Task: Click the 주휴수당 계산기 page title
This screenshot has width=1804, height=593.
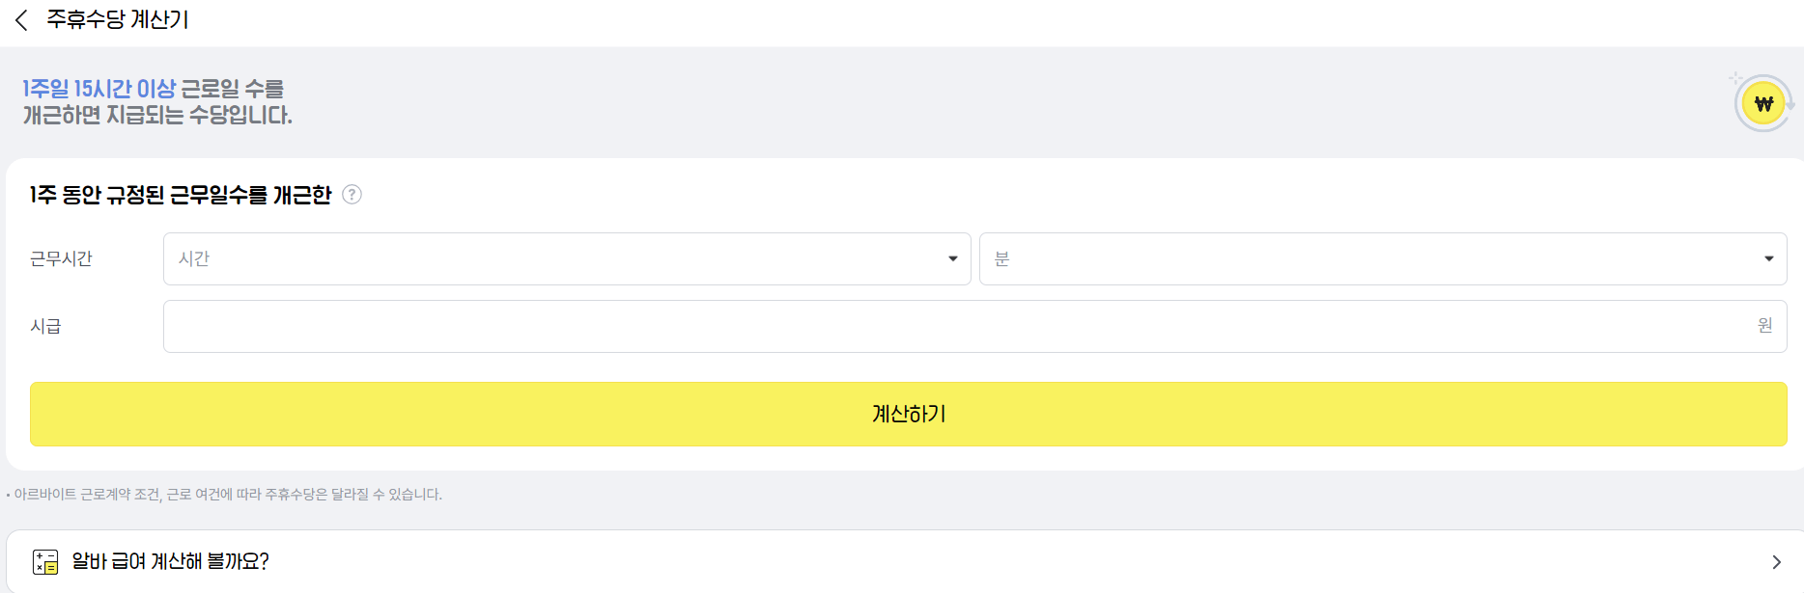Action: click(x=118, y=17)
